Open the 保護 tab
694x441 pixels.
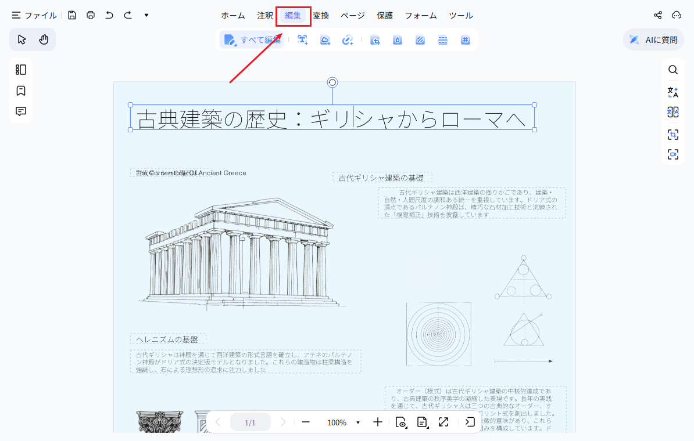(x=385, y=16)
